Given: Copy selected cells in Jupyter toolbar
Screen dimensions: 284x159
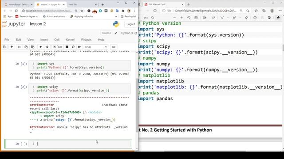Looking at the screenshot, I should point(26,47).
